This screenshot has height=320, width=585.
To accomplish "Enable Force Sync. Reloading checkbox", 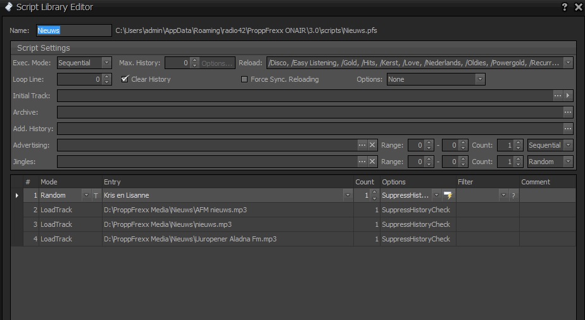I will [x=244, y=79].
